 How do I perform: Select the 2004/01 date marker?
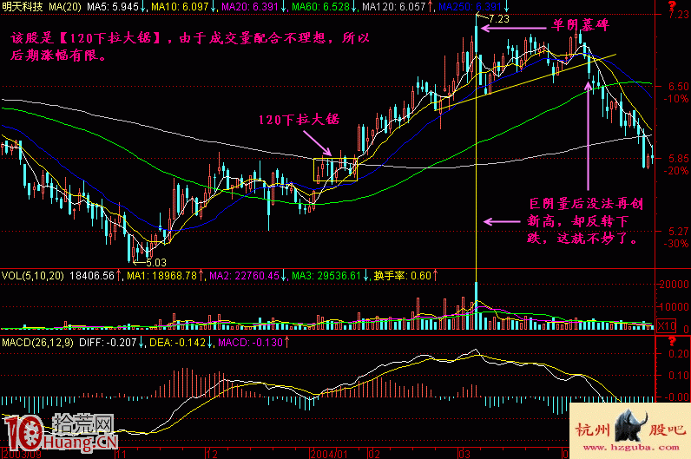coord(329,454)
